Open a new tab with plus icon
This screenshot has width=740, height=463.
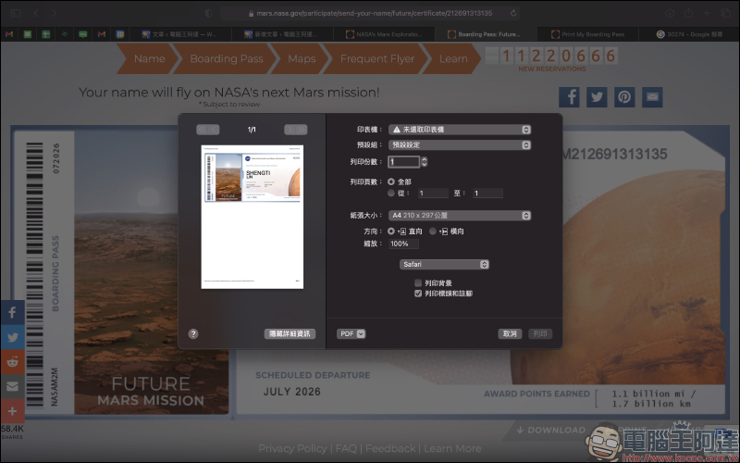pyautogui.click(x=707, y=13)
